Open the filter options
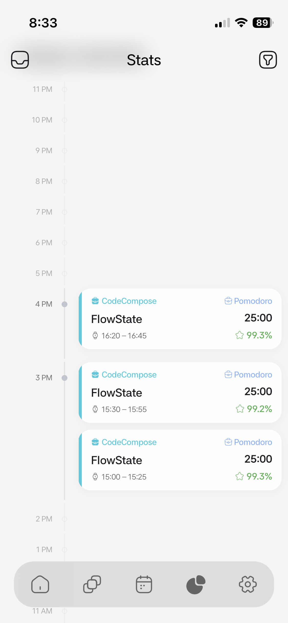The image size is (288, 623). (x=268, y=60)
